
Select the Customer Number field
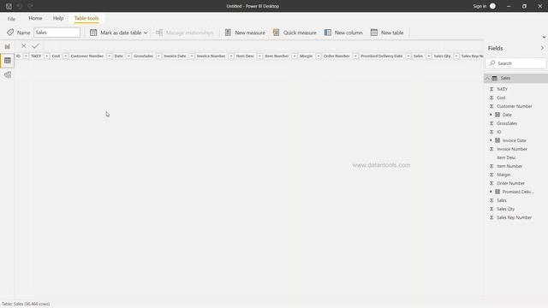(514, 106)
